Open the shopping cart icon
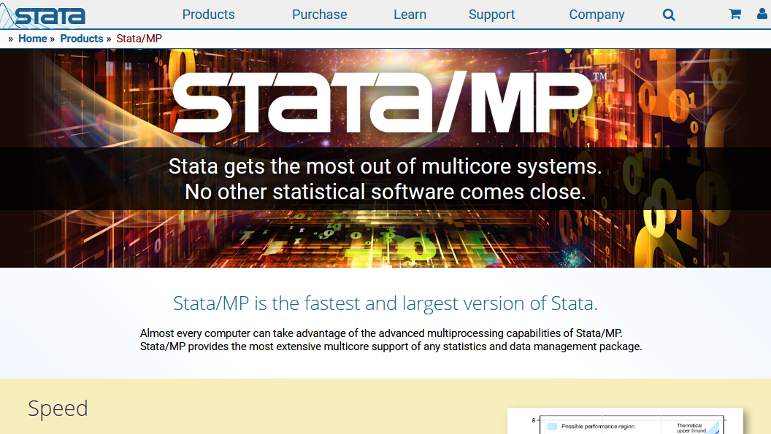 pos(734,15)
